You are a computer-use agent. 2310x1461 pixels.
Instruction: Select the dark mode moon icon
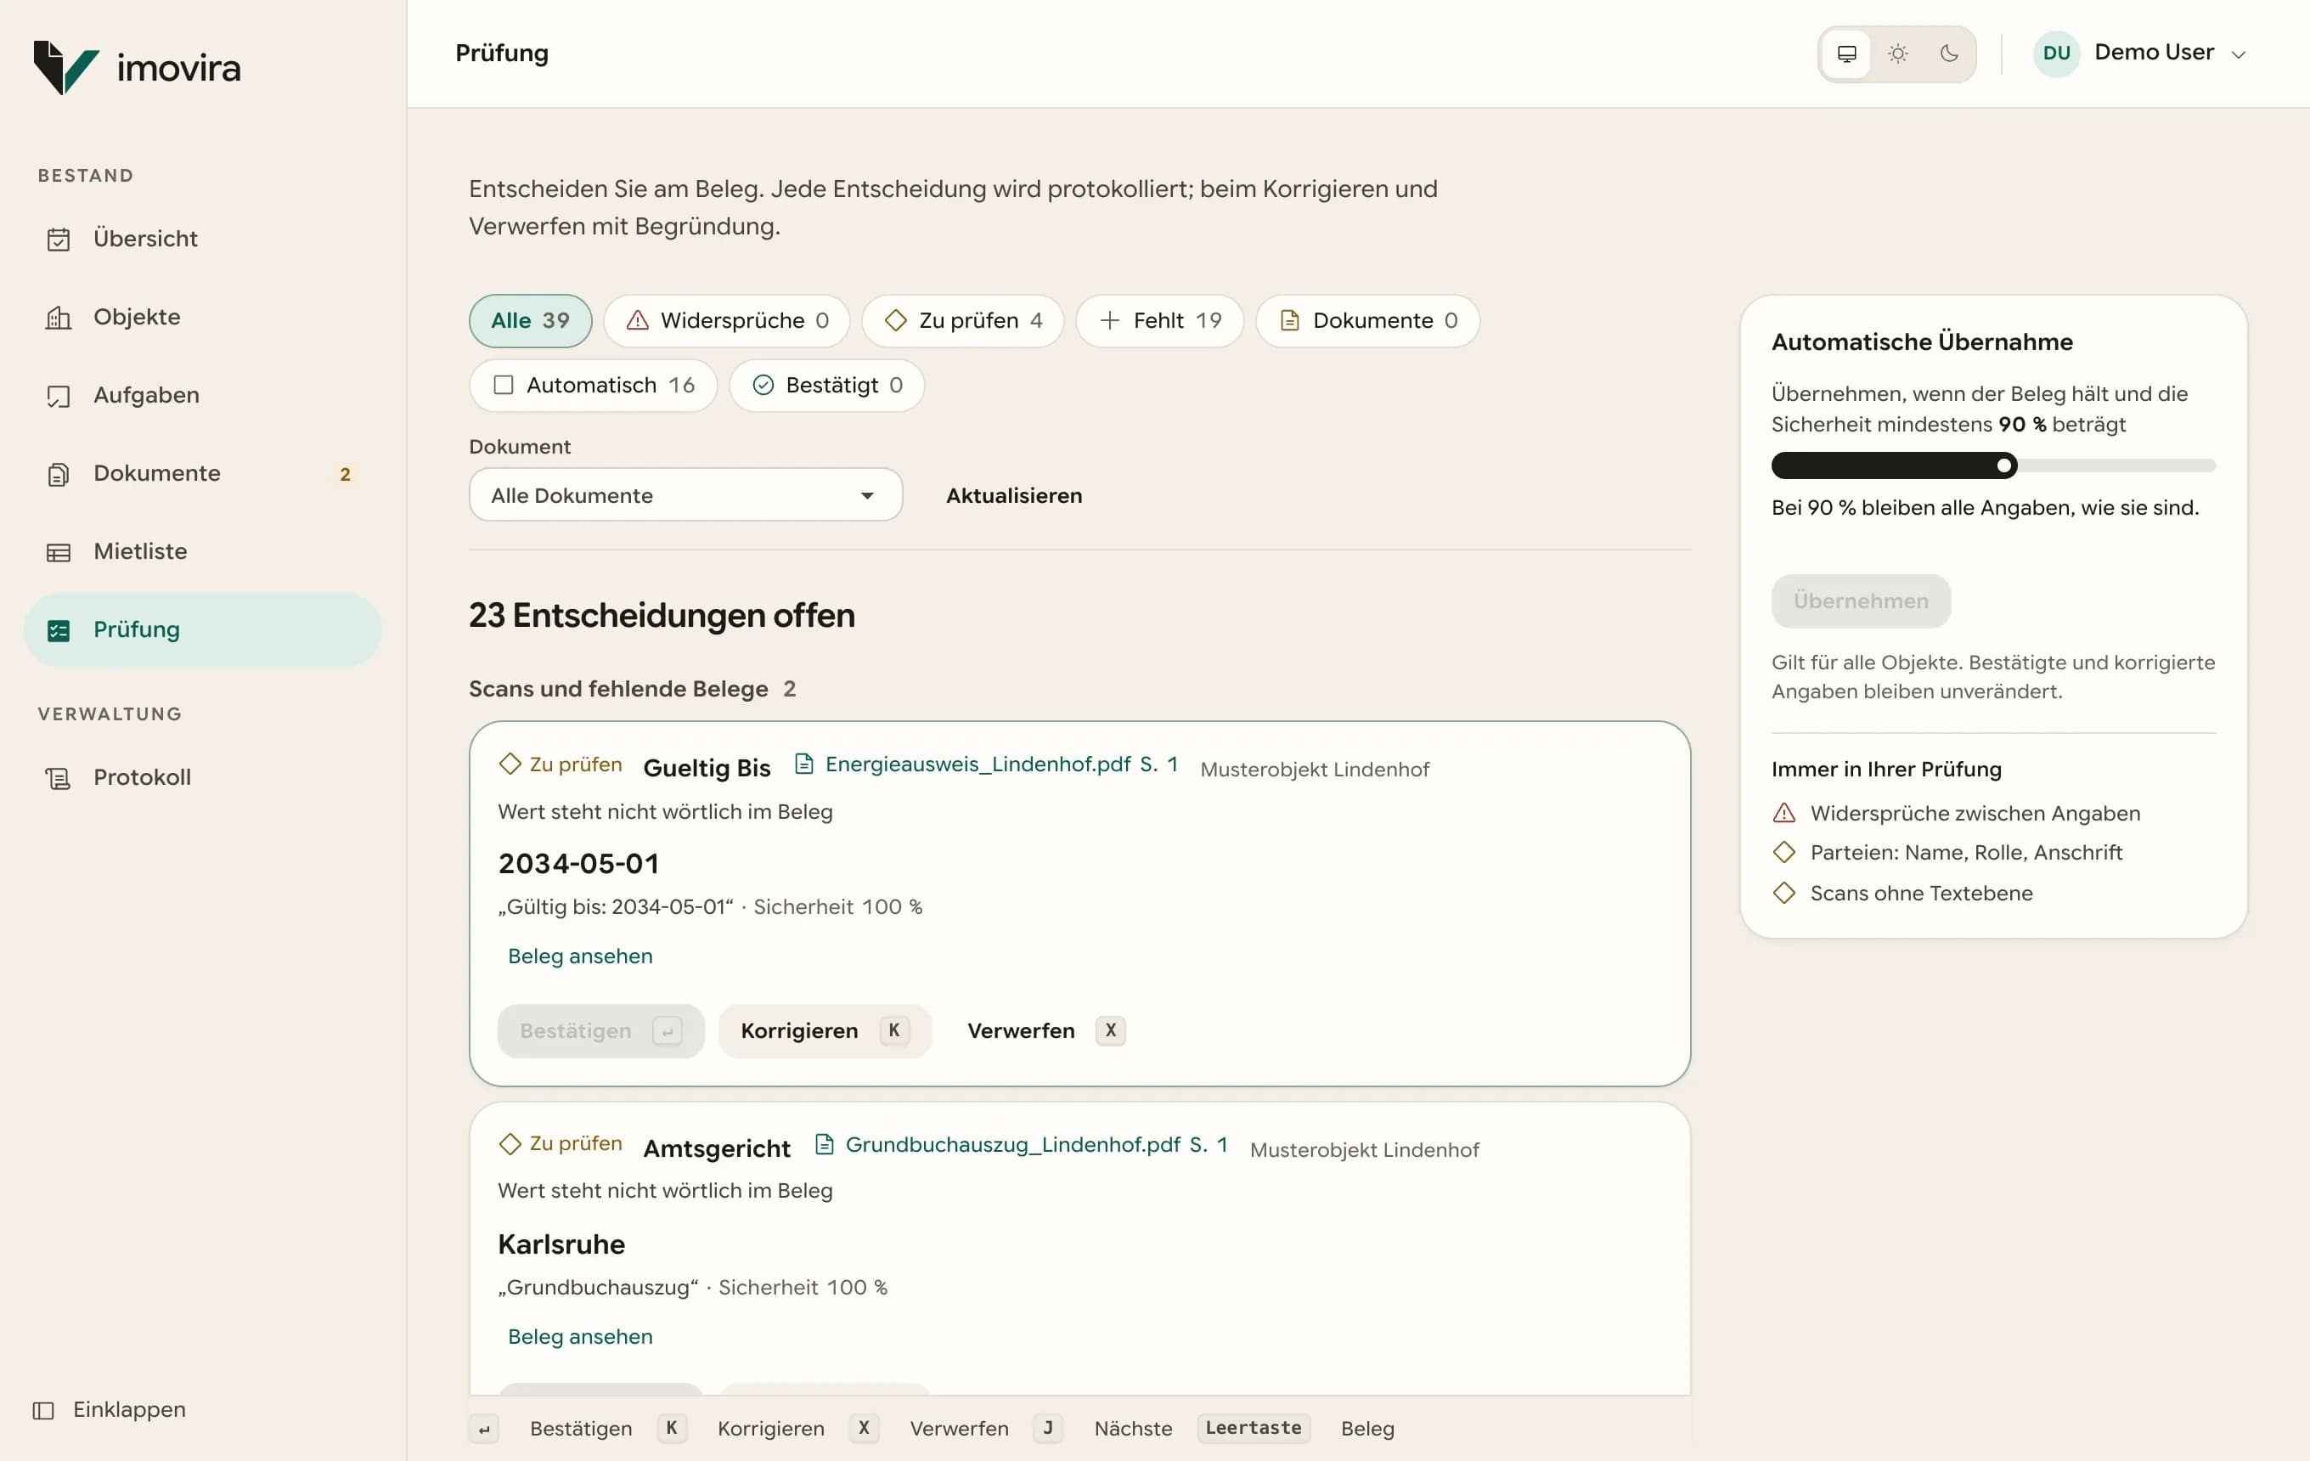click(1948, 54)
